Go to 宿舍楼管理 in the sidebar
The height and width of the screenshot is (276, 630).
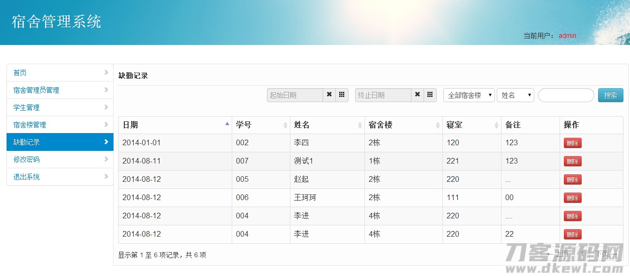[x=60, y=125]
